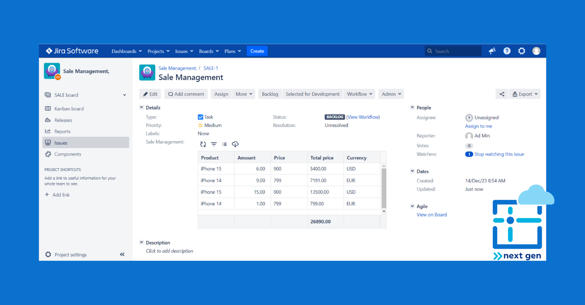Viewport: 585px width, 305px height.
Task: Open the Boards dropdown menu
Action: [x=209, y=51]
